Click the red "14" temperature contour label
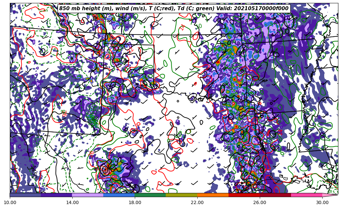Screen dimensions: 341x208 coord(183,27)
